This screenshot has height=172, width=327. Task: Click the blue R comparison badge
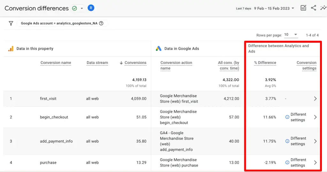tap(91, 8)
